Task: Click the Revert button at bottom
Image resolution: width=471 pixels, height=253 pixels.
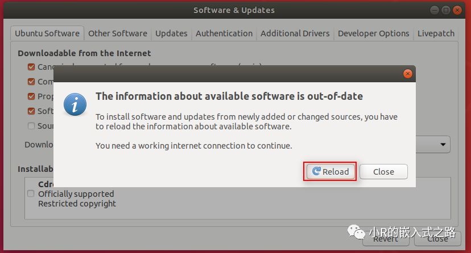Action: point(386,239)
